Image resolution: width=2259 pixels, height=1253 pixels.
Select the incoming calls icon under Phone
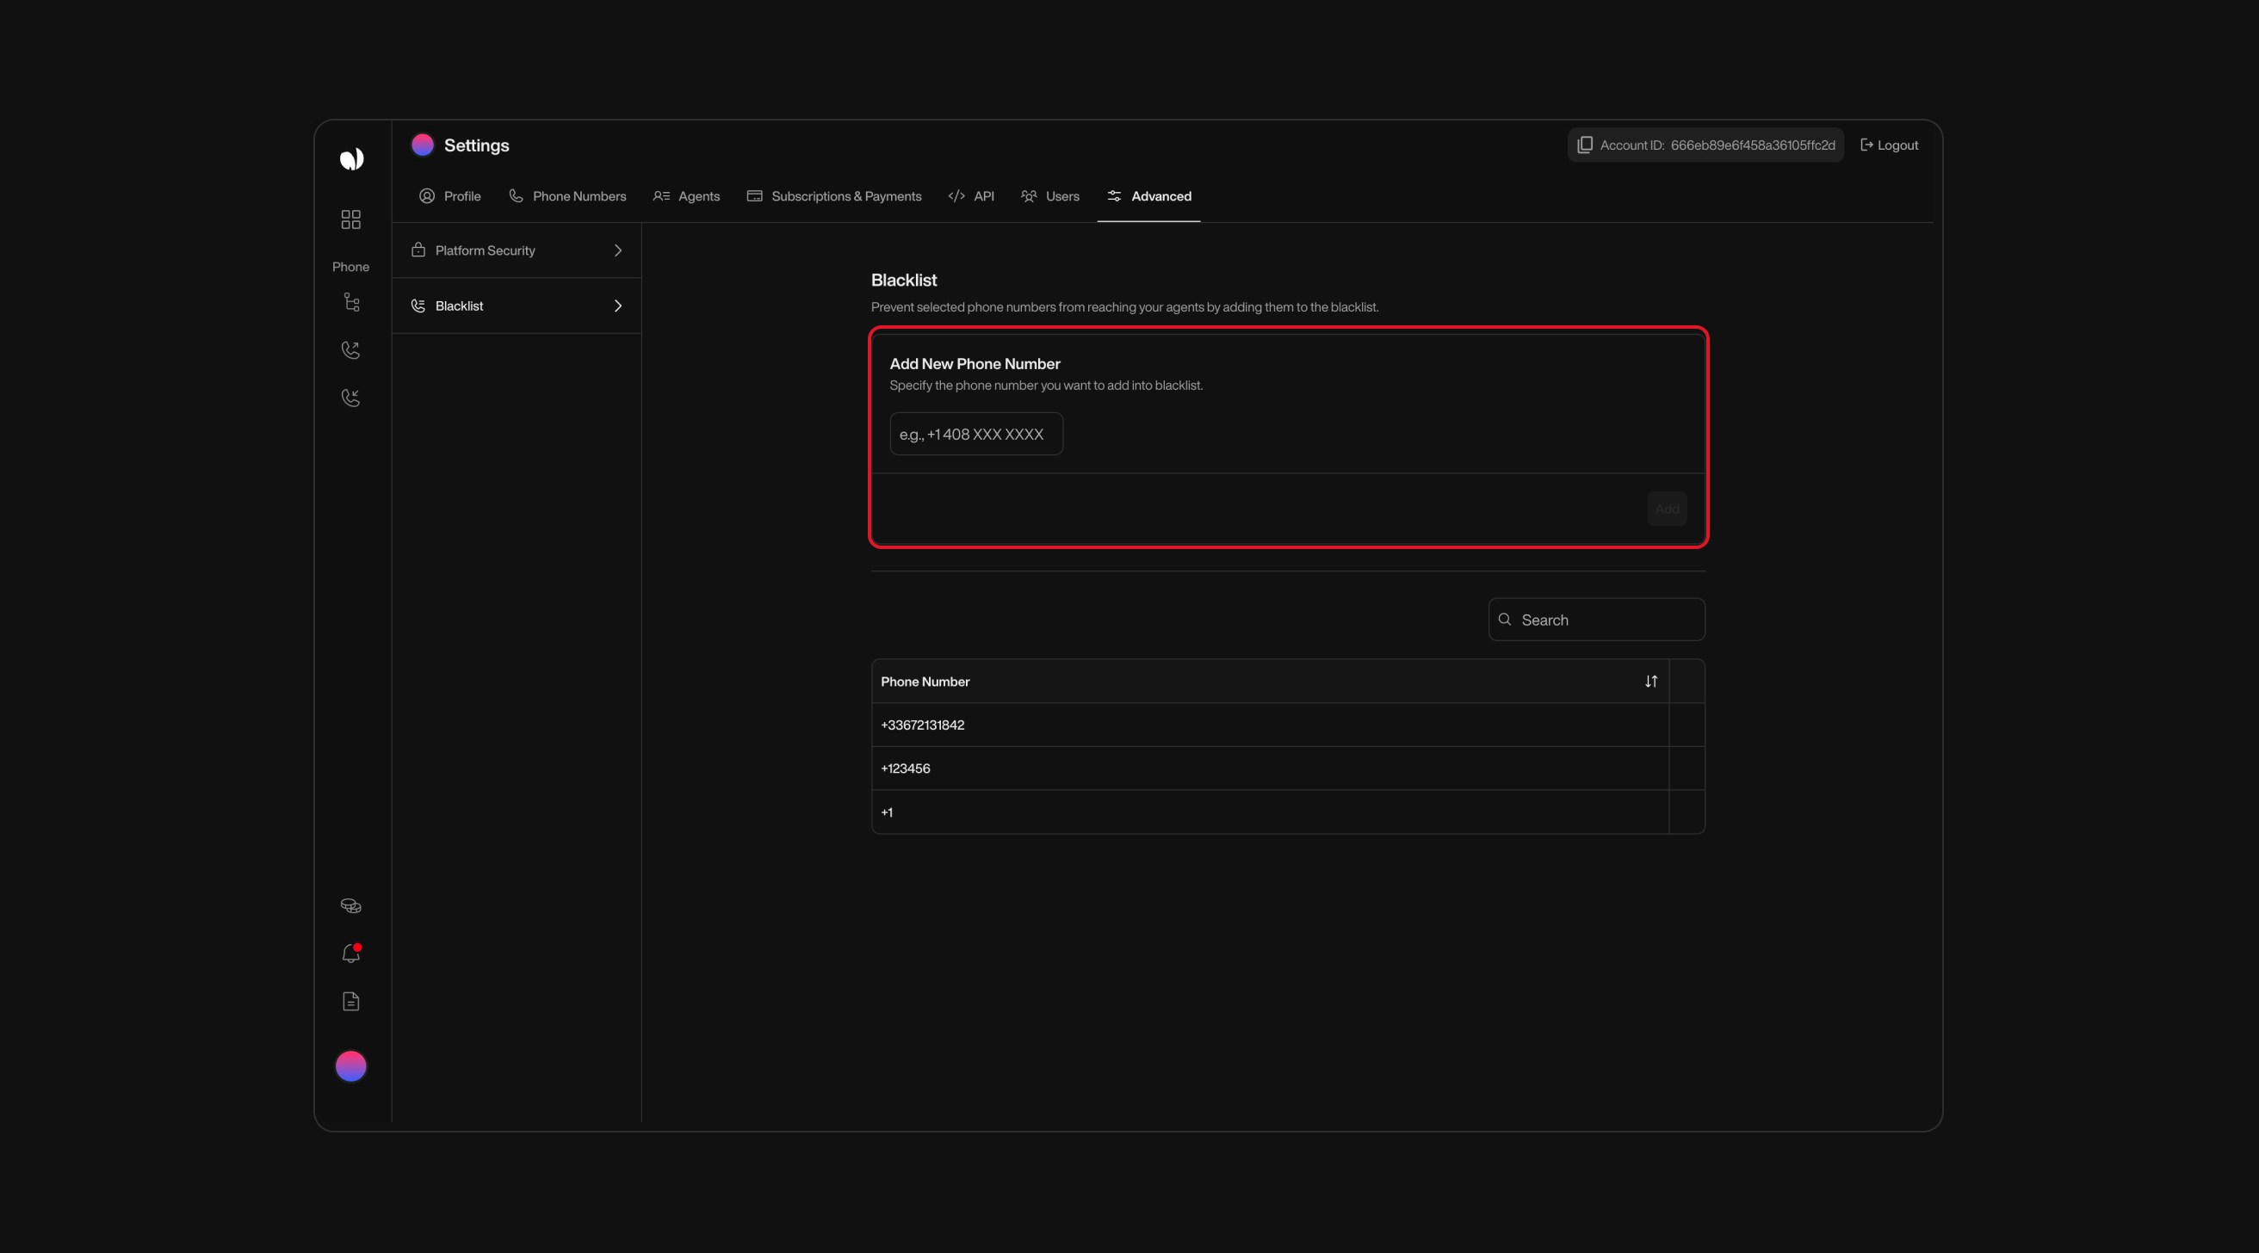[x=350, y=398]
